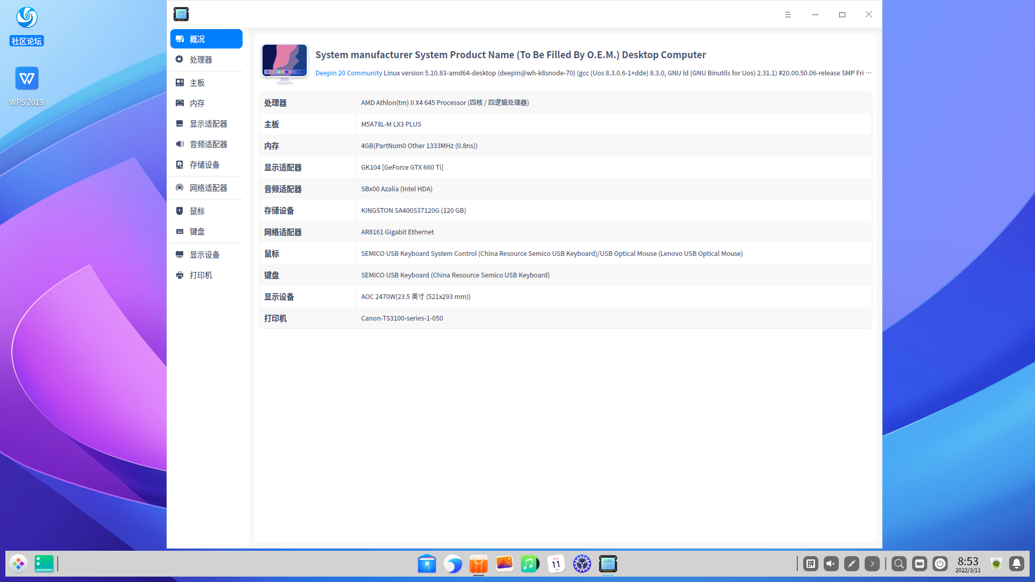Open the App Store from the dock
Viewport: 1035px width, 582px height.
(478, 564)
